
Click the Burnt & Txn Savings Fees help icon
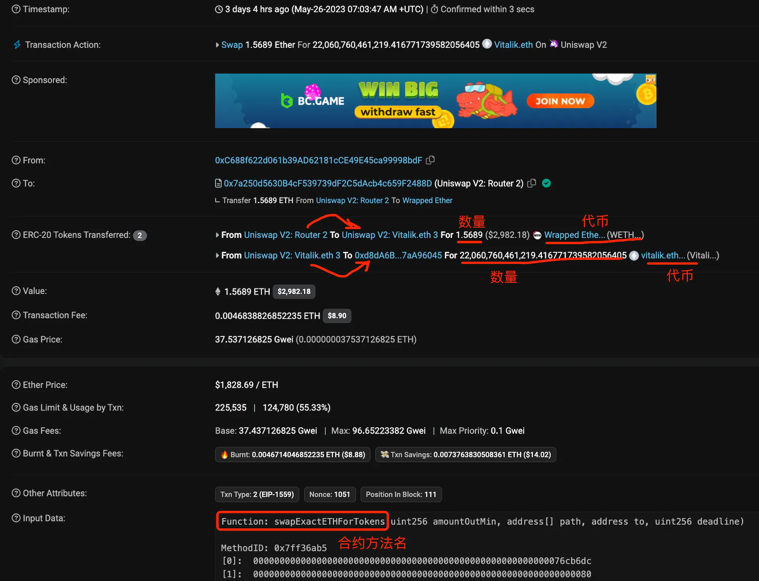(16, 453)
